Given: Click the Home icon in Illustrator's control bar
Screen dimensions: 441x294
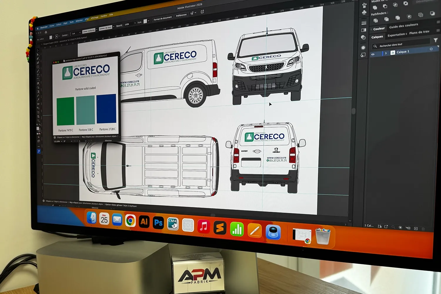Looking at the screenshot, I should pyautogui.click(x=46, y=32).
